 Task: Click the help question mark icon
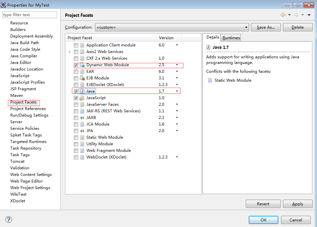pos(9,219)
